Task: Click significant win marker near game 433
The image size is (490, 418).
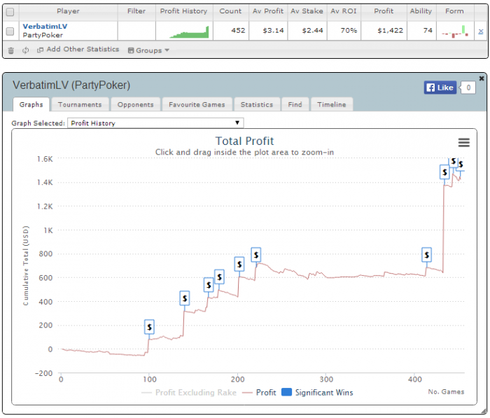Action: pos(444,172)
